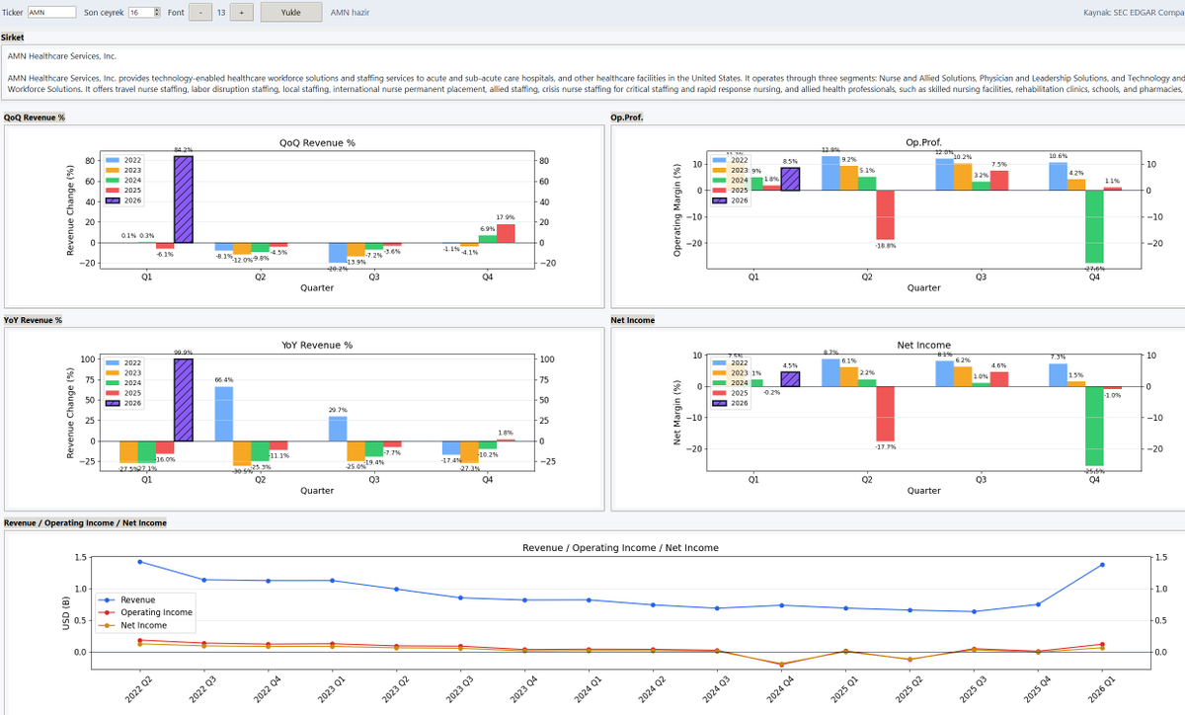The height and width of the screenshot is (715, 1185).
Task: Click the purple hatched 2026 swatch in the QoQ Revenue legend
Action: tap(112, 200)
